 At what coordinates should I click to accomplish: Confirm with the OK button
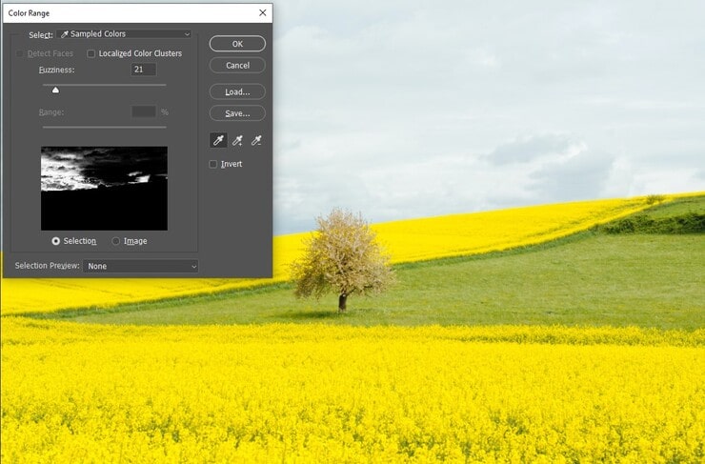pos(237,44)
